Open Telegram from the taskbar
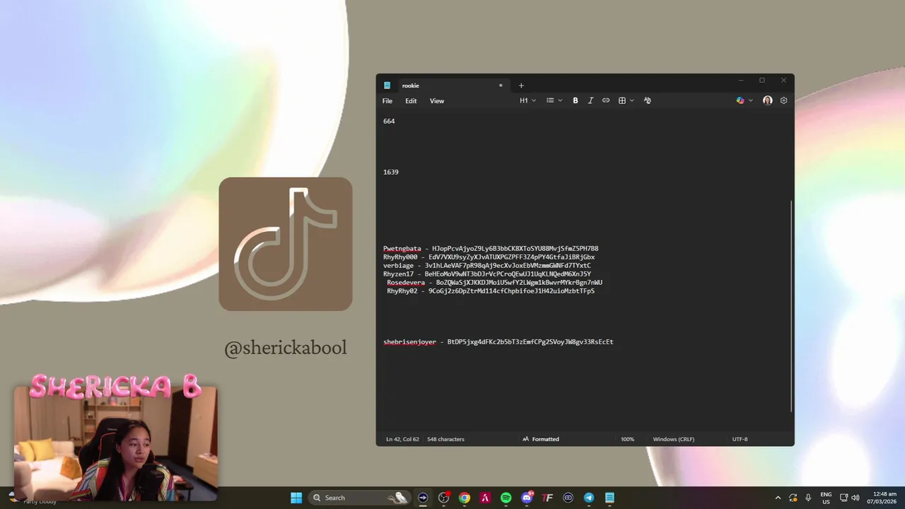This screenshot has width=905, height=509. click(x=589, y=498)
